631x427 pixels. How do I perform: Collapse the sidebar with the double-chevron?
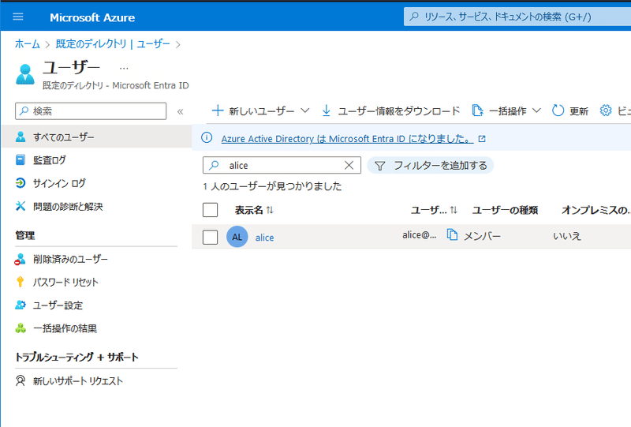coord(181,111)
